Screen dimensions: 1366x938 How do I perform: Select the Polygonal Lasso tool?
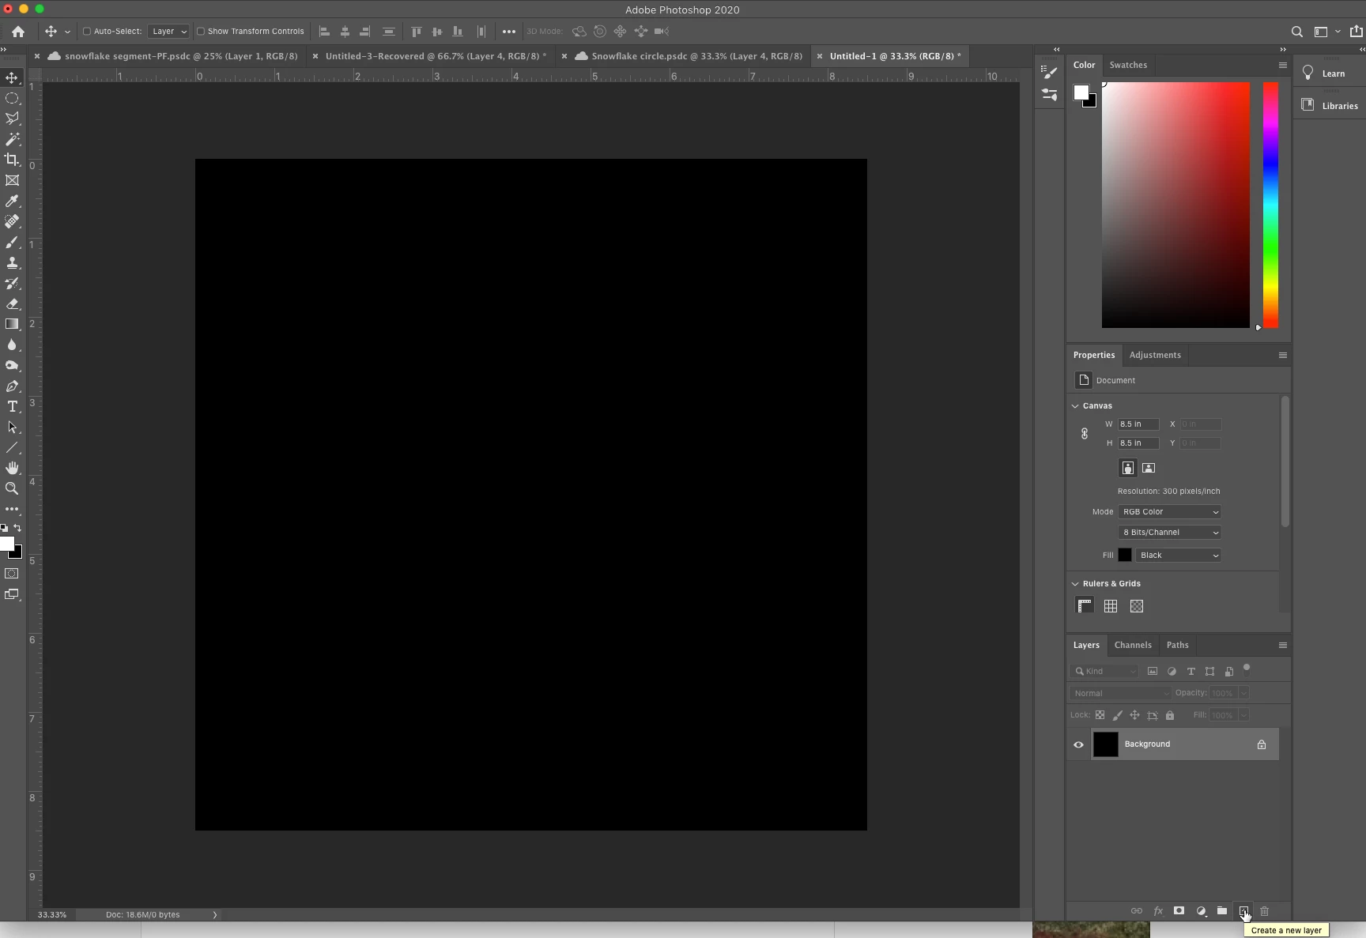[12, 119]
